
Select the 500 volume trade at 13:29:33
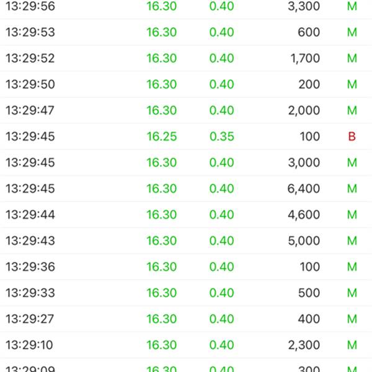click(x=186, y=293)
